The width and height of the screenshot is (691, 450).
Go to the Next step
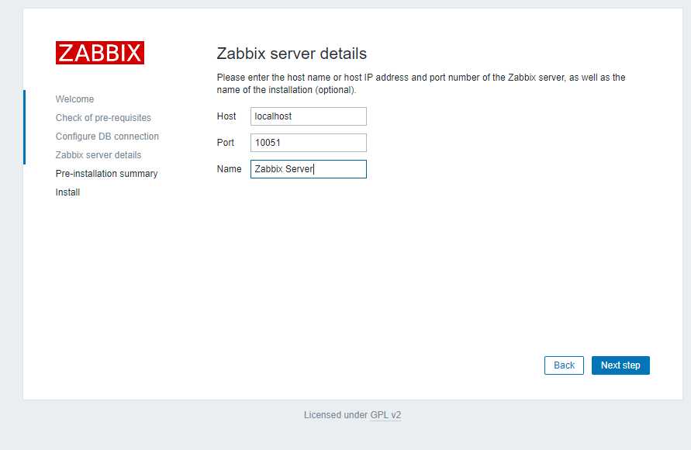620,365
